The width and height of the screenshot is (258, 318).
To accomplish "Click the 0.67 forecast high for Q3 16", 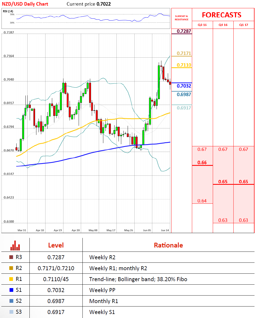I will [x=202, y=149].
